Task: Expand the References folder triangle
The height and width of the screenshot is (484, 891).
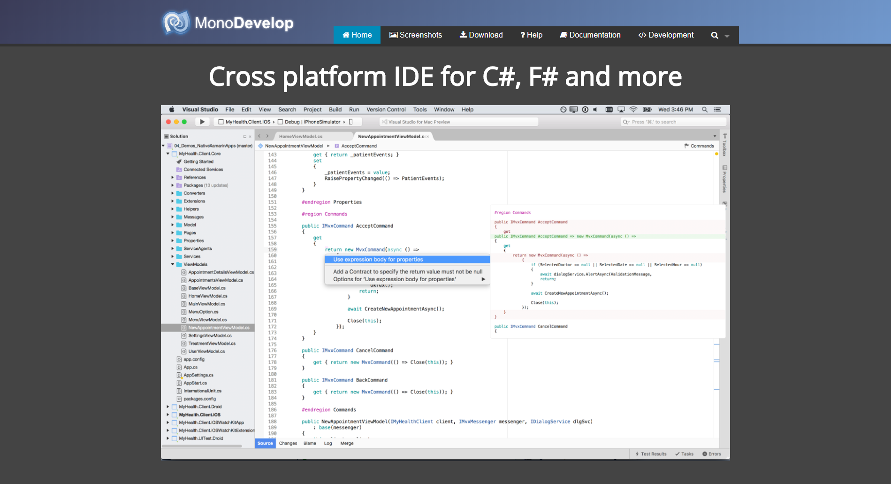Action: pos(172,177)
